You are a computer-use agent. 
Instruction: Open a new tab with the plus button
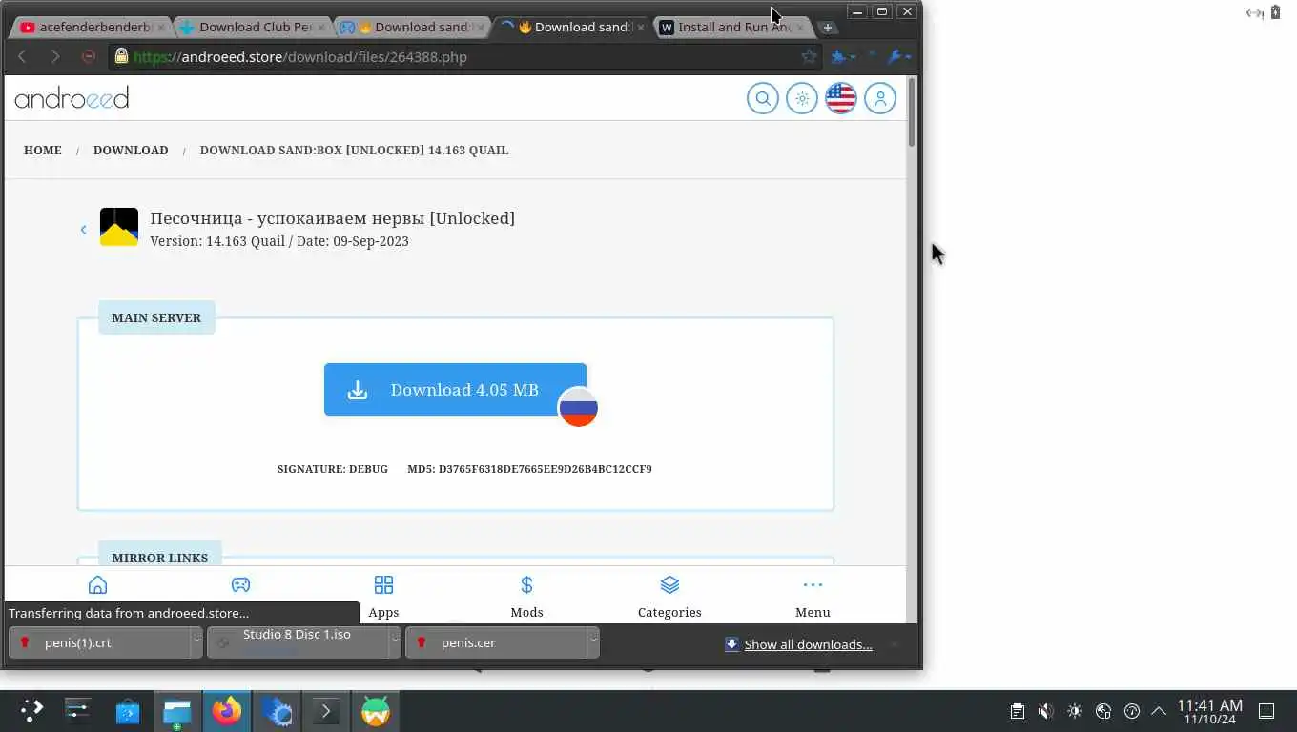tap(828, 28)
